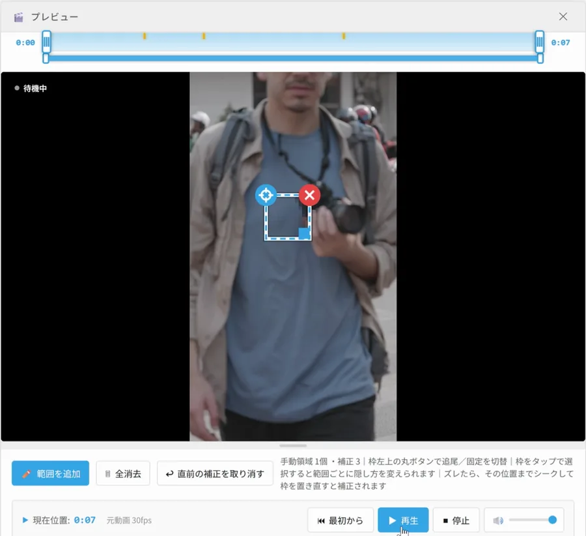Click the 元動画 30fps text

click(x=129, y=520)
